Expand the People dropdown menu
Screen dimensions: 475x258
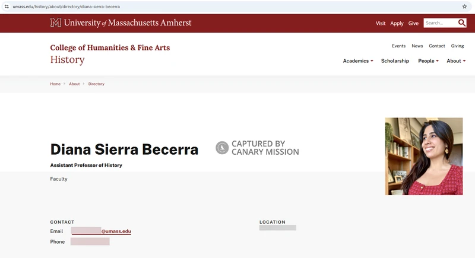pyautogui.click(x=428, y=61)
